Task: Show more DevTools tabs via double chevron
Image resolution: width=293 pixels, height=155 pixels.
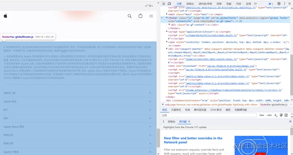Action: 255,3
